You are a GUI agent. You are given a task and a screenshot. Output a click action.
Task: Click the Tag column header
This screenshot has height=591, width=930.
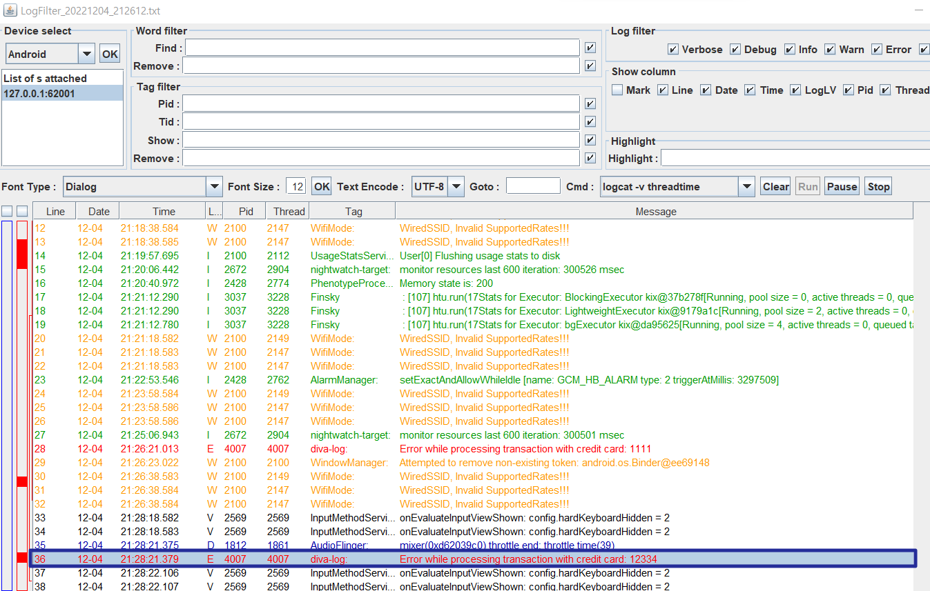coord(353,211)
